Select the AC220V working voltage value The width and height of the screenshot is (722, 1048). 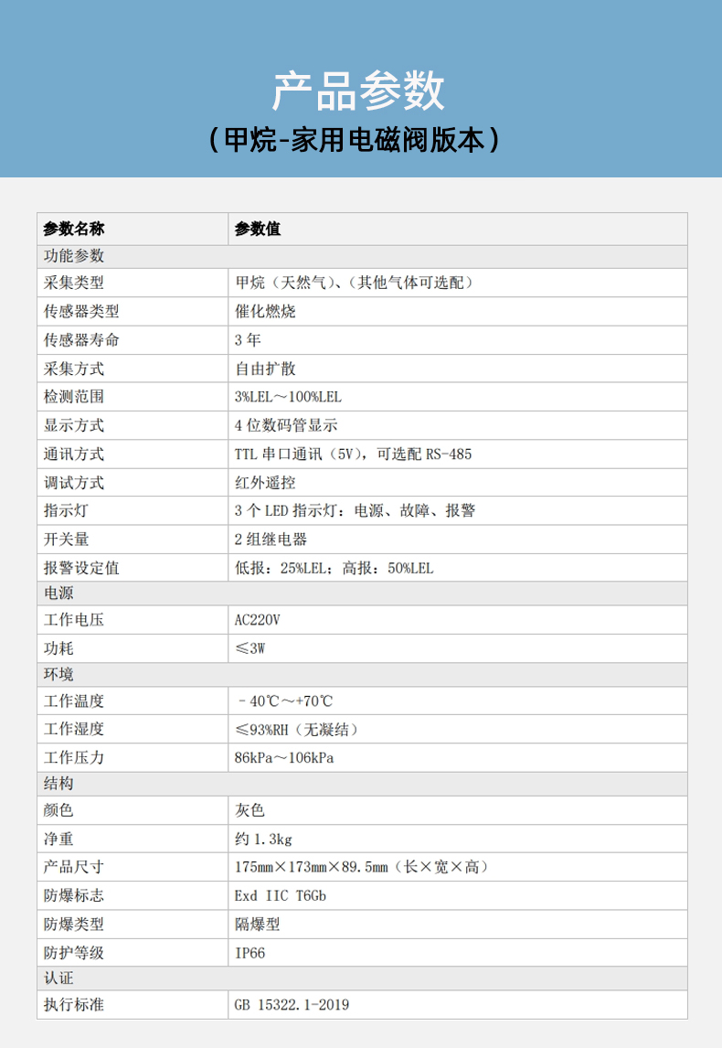[x=257, y=620]
